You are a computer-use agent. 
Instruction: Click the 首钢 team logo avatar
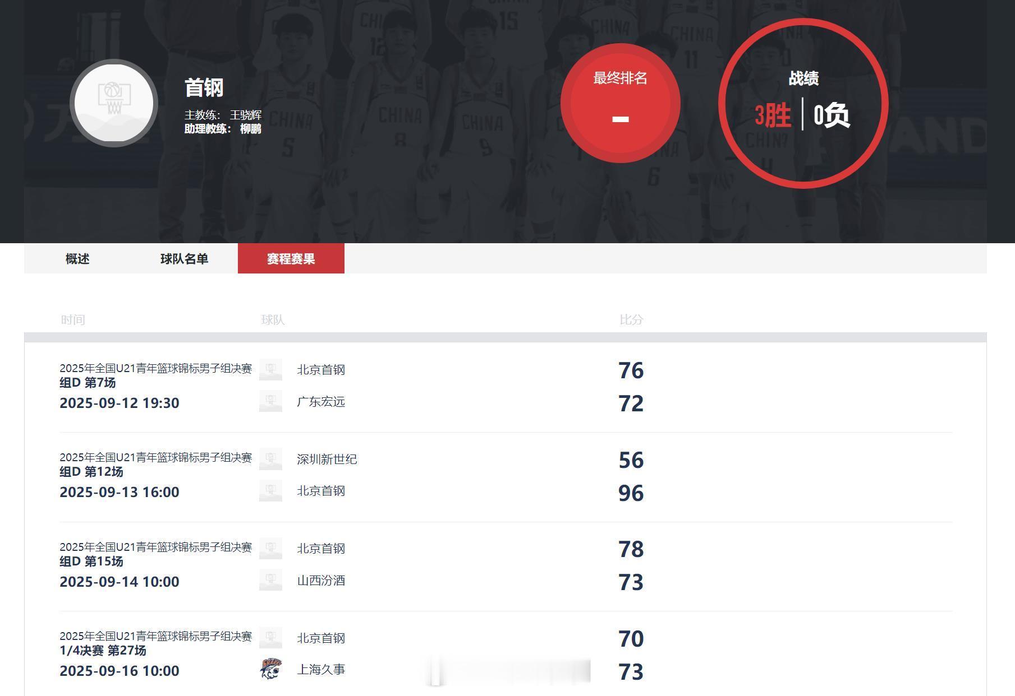coord(114,103)
